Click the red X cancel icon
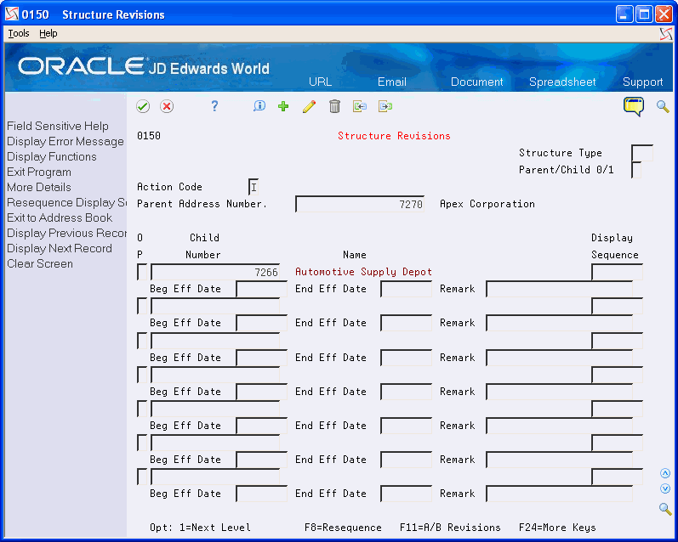The height and width of the screenshot is (542, 678). click(167, 106)
